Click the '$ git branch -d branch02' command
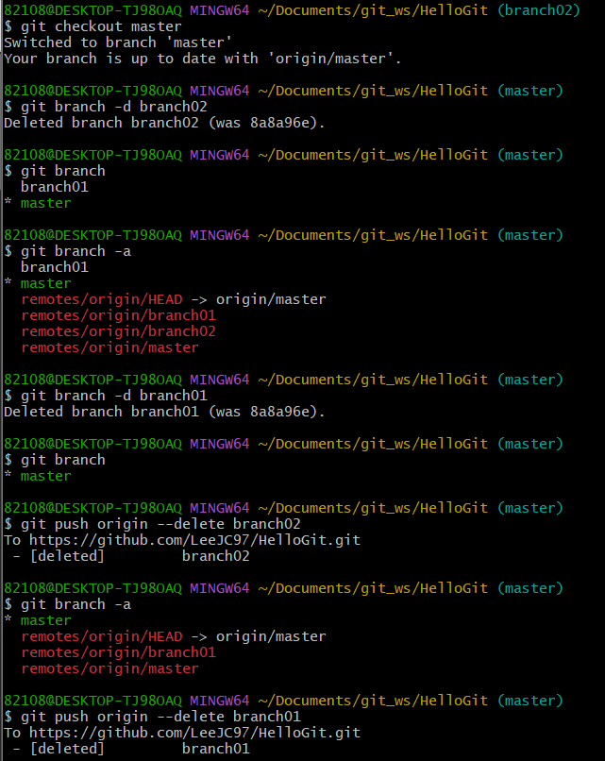 (x=106, y=107)
